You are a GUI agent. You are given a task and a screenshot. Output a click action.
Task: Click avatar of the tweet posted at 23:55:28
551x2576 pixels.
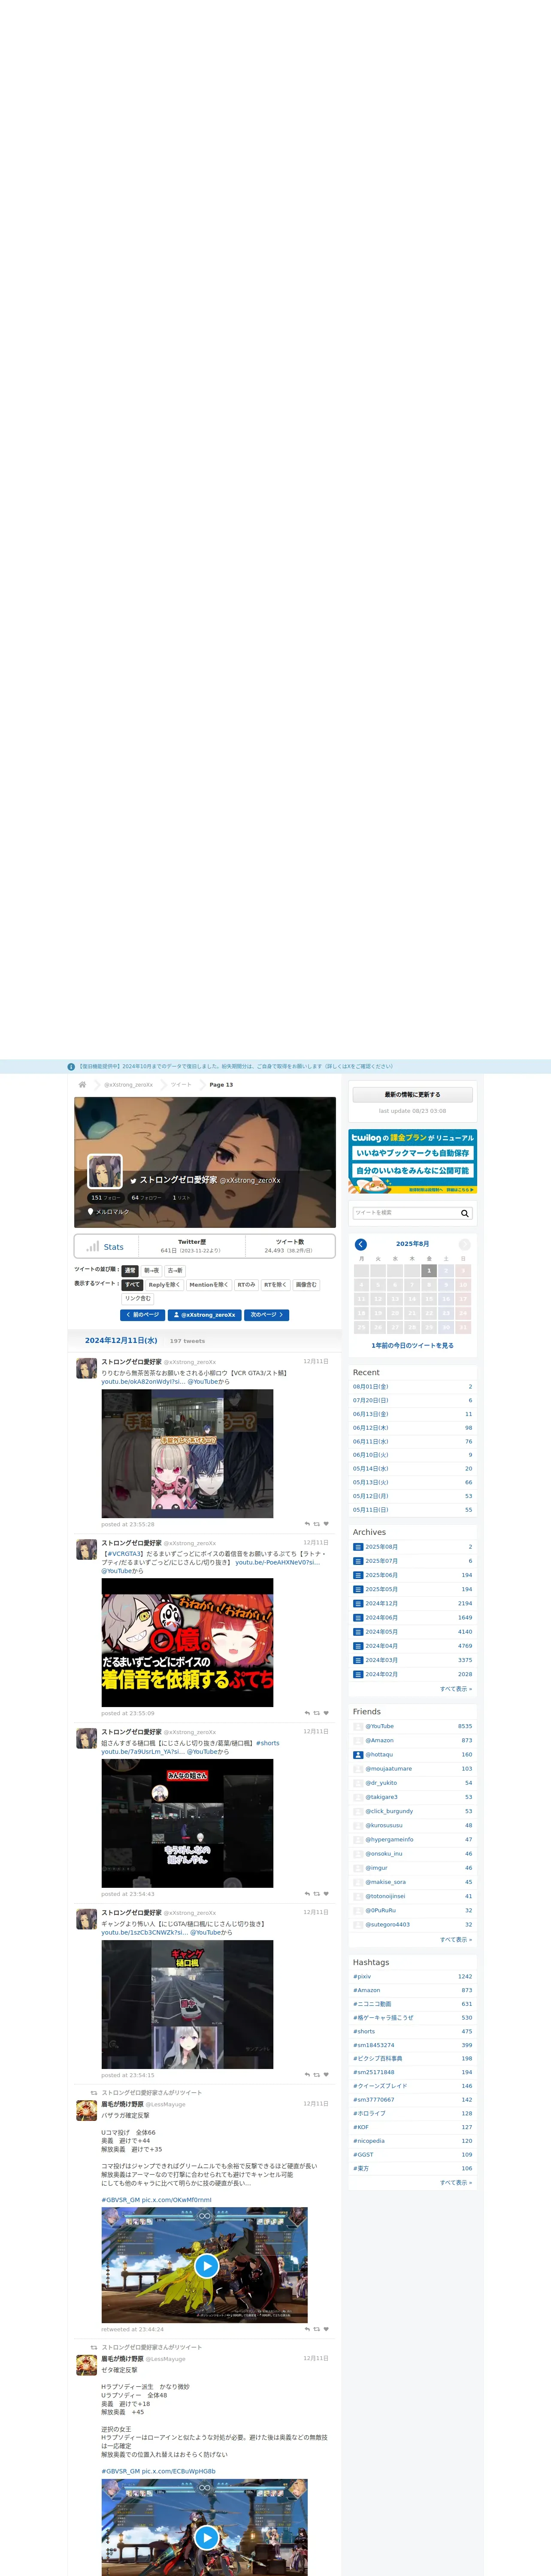point(87,1368)
